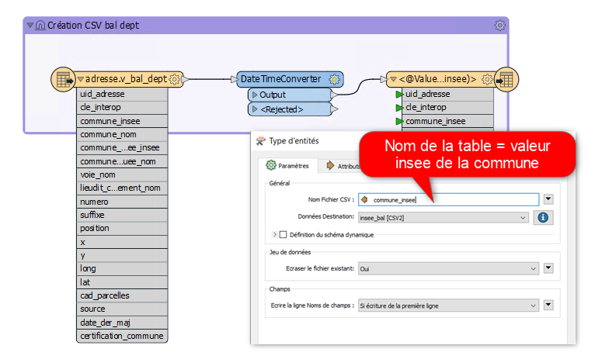
Task: Click the attribute value icon in Nom Fichier CSV
Action: [364, 199]
